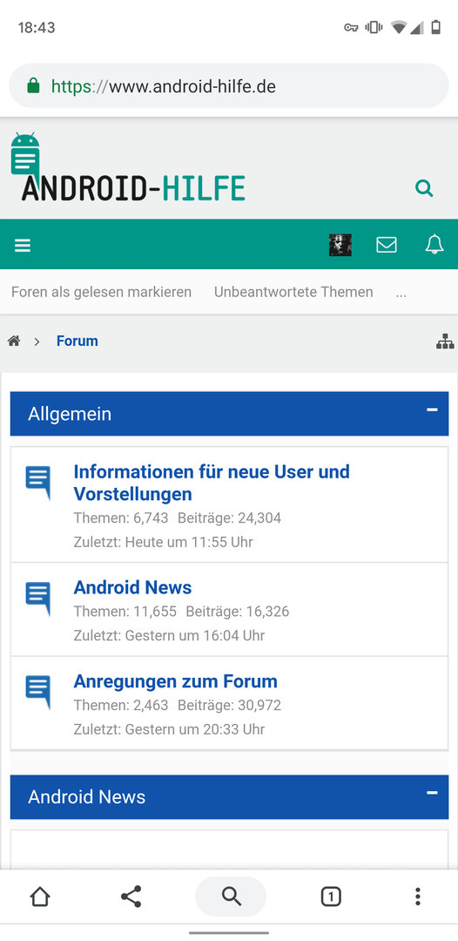Open the browser three-dot overflow menu
The image size is (458, 941).
[418, 897]
